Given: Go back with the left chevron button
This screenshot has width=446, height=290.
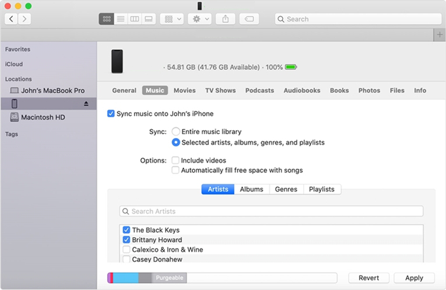Looking at the screenshot, I should coord(11,19).
